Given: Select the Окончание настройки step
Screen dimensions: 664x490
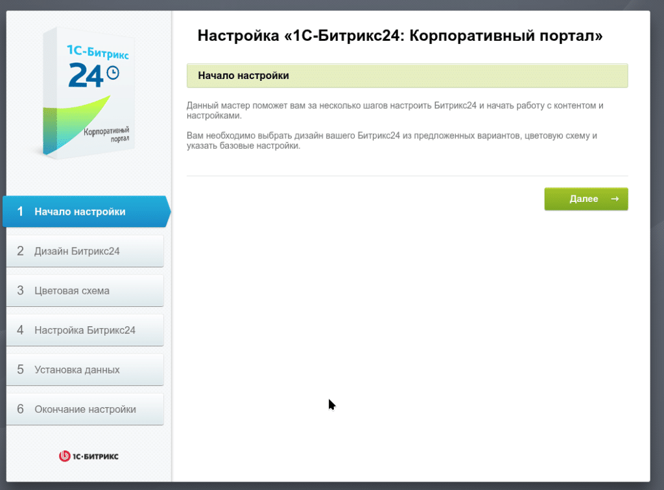Looking at the screenshot, I should [84, 408].
